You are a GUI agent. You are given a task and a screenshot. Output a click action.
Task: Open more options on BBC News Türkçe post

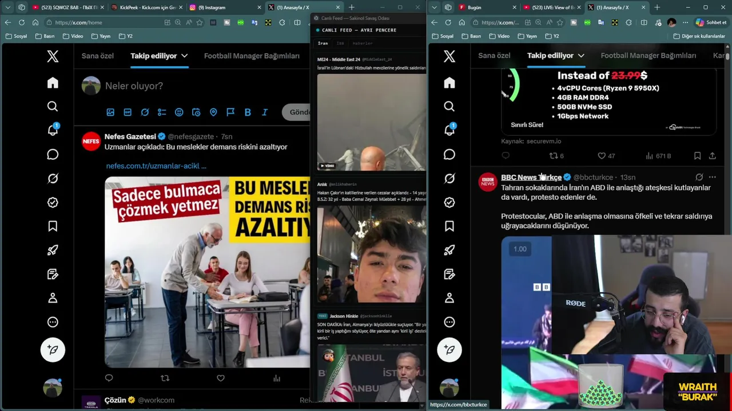point(712,177)
